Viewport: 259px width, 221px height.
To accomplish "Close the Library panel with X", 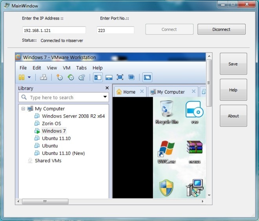I will [107, 88].
